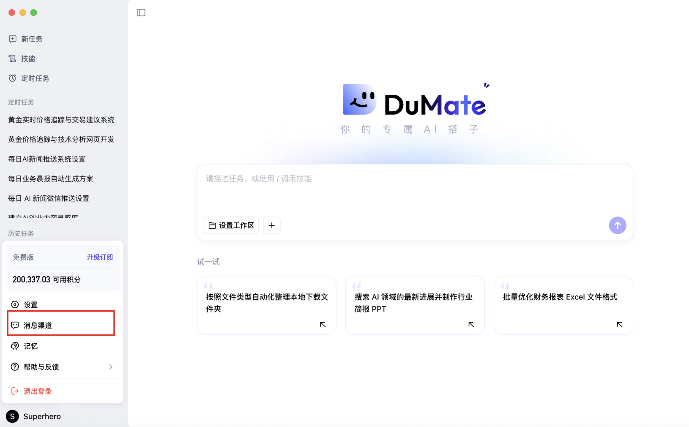Image resolution: width=689 pixels, height=427 pixels.
Task: Click the sidebar collapse icon at top
Action: tap(141, 12)
